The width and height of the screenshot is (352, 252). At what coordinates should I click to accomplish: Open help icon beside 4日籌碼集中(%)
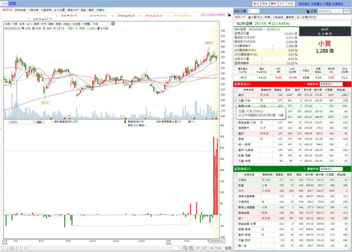(x=272, y=50)
